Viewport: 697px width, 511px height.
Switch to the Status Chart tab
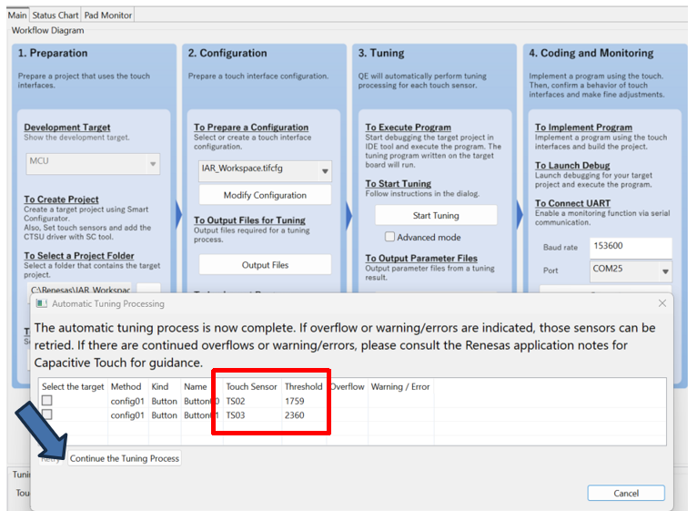click(56, 15)
